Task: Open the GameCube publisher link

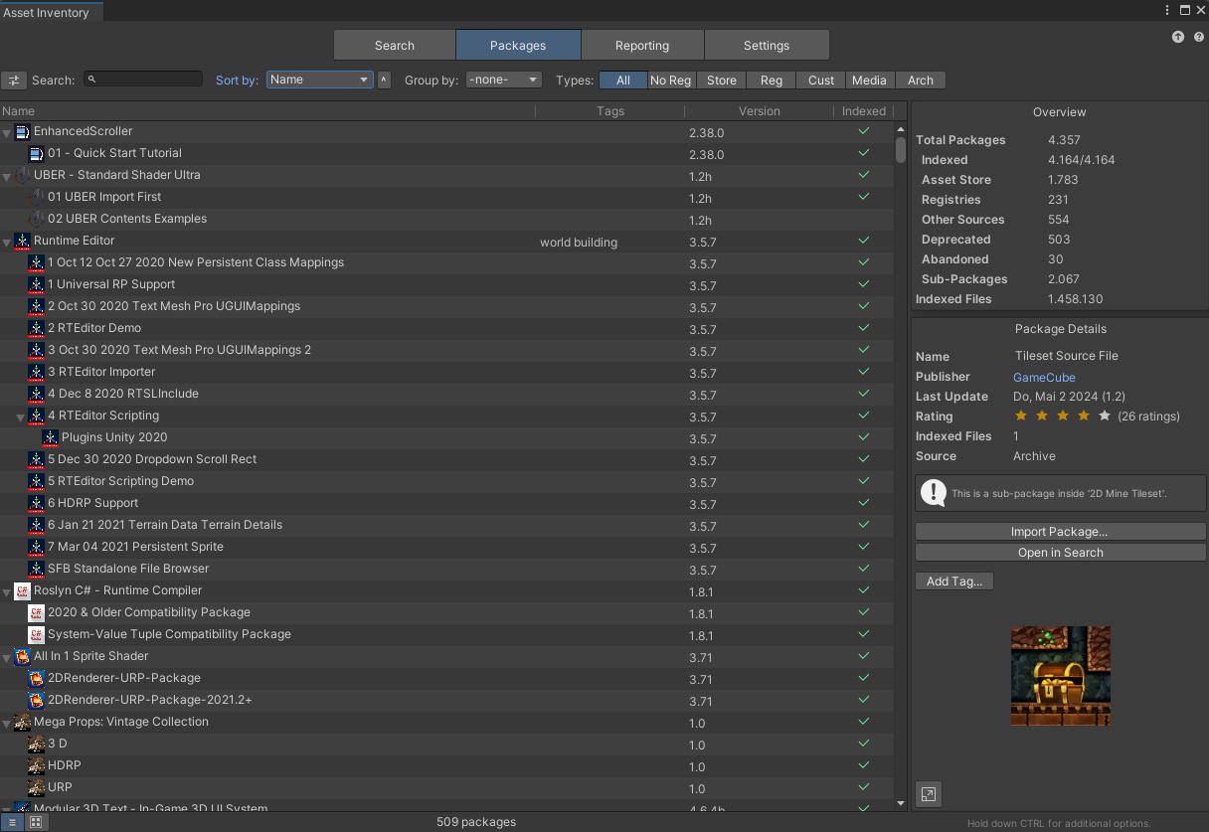Action: tap(1044, 377)
